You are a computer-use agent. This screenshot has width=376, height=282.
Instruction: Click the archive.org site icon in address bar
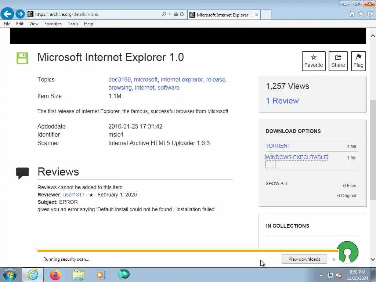(30, 14)
